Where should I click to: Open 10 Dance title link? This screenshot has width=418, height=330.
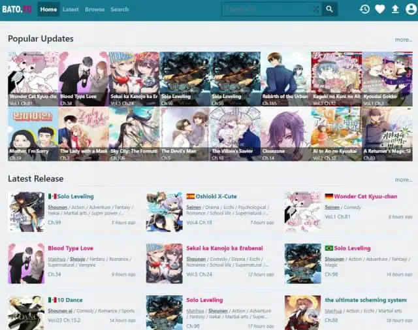click(x=70, y=300)
